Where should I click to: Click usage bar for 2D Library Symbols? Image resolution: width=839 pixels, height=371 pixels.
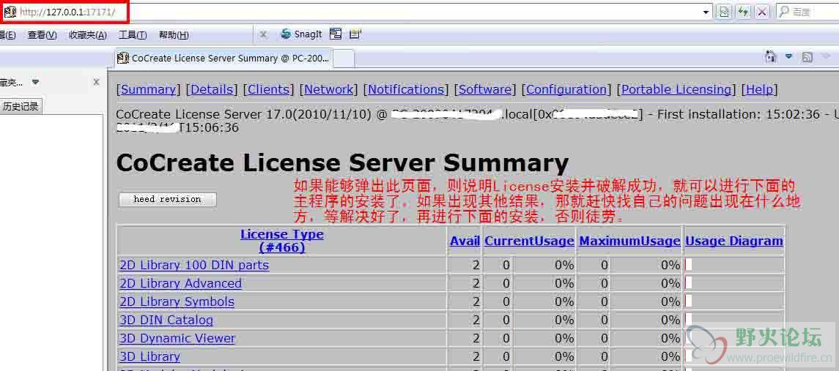click(x=689, y=301)
